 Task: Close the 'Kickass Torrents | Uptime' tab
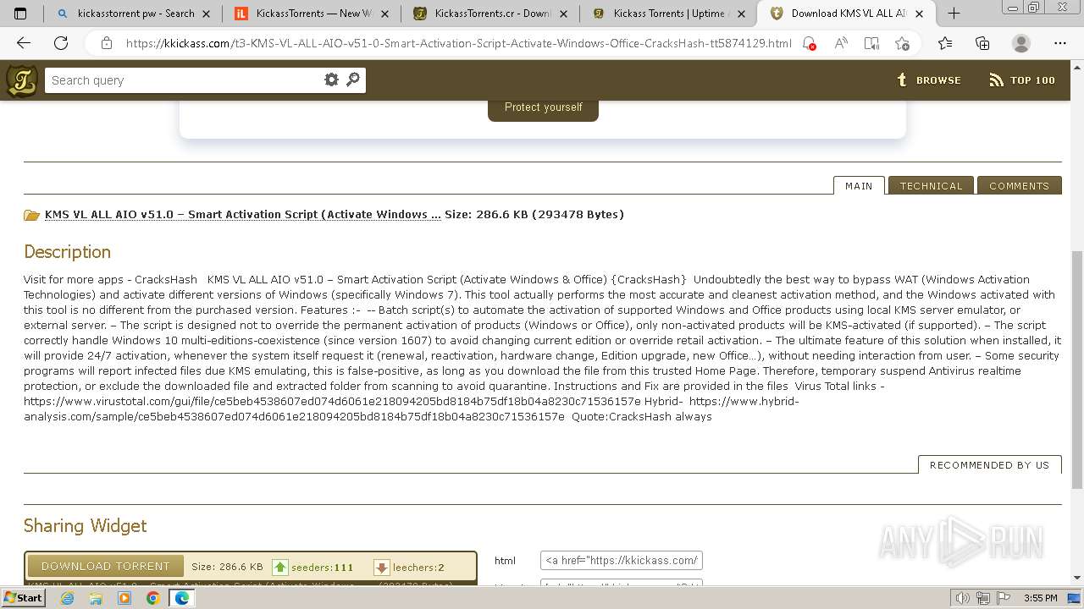[x=740, y=14]
